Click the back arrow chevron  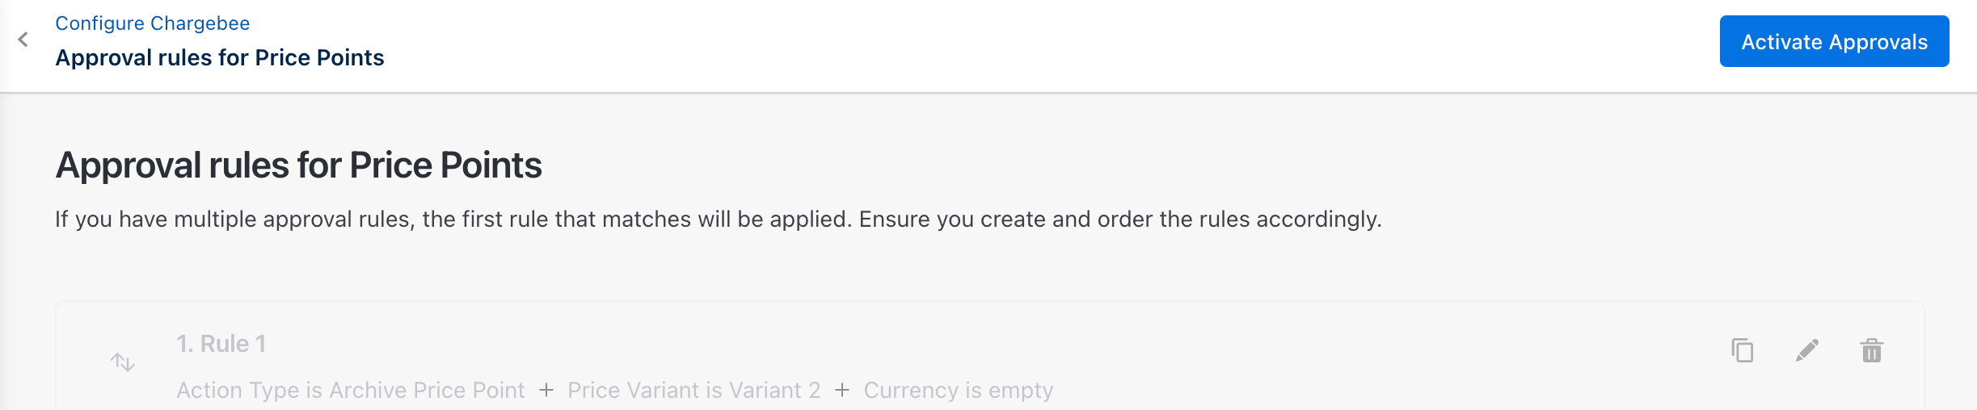[x=23, y=40]
